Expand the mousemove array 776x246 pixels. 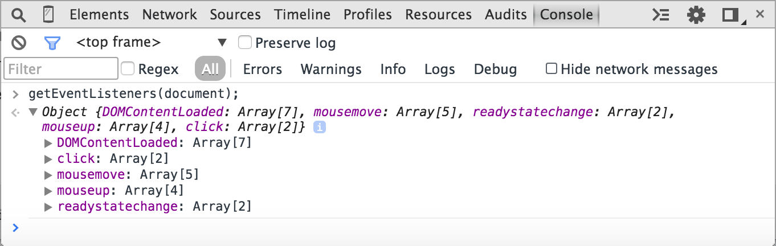pos(48,175)
